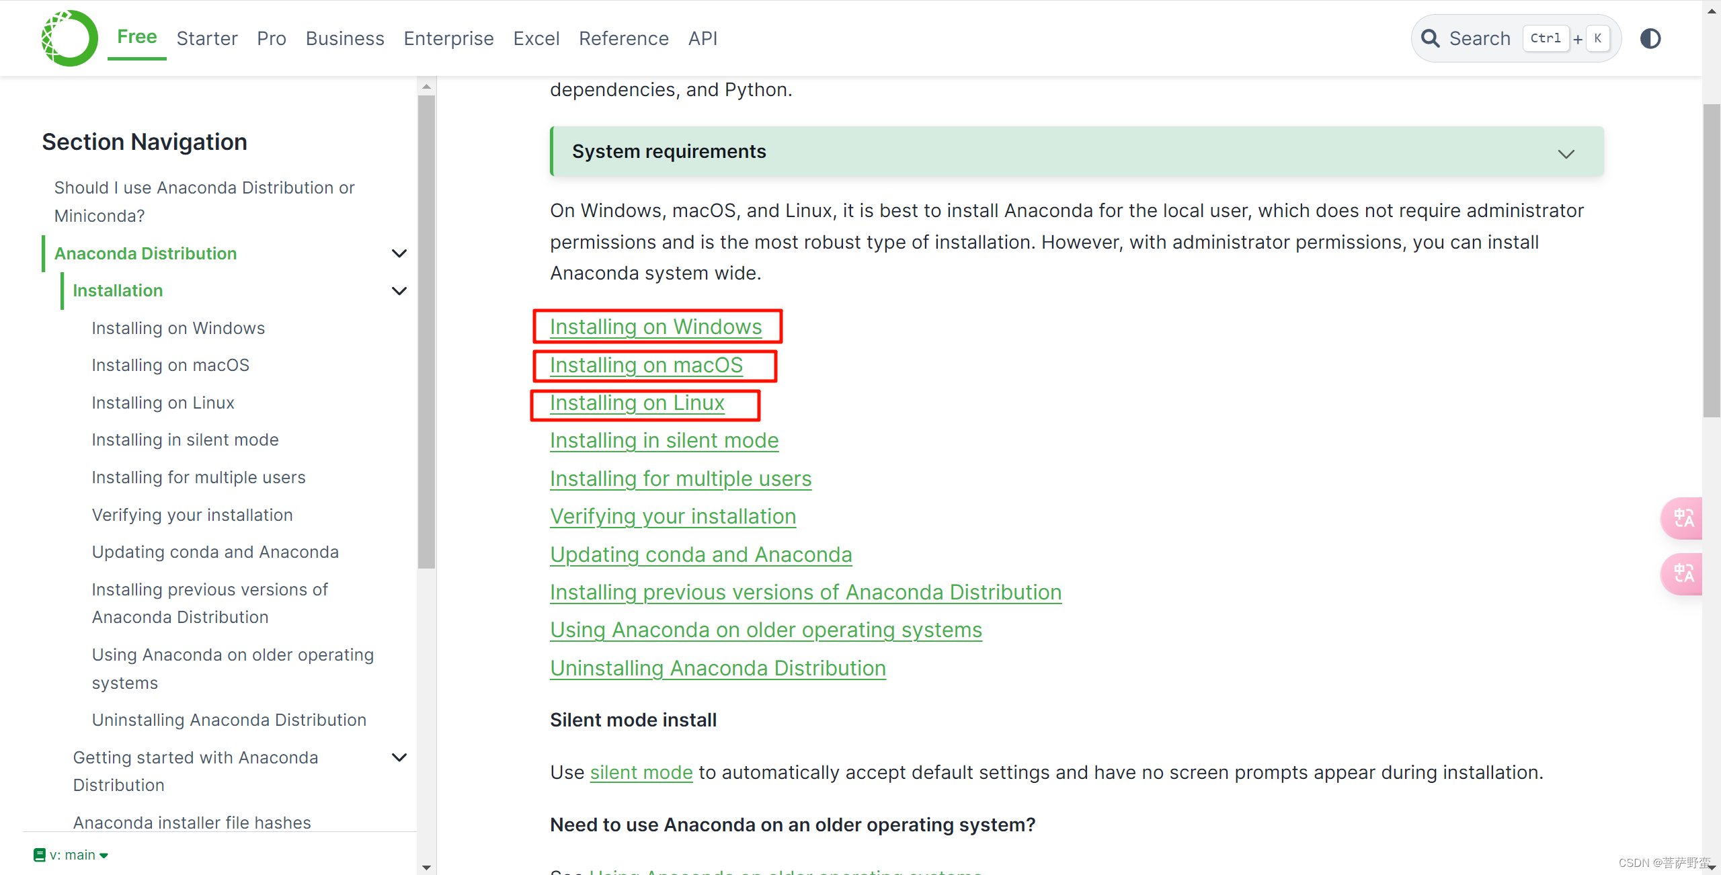Open 'Installing on Linux' content link
The width and height of the screenshot is (1721, 875).
click(637, 403)
